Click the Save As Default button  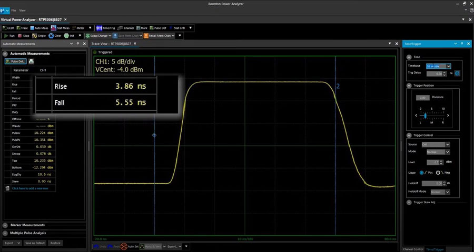[x=36, y=243]
